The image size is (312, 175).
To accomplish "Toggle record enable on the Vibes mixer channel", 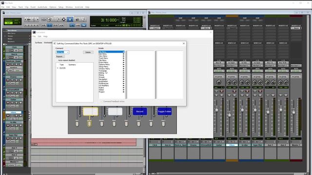I will pyautogui.click(x=234, y=91).
